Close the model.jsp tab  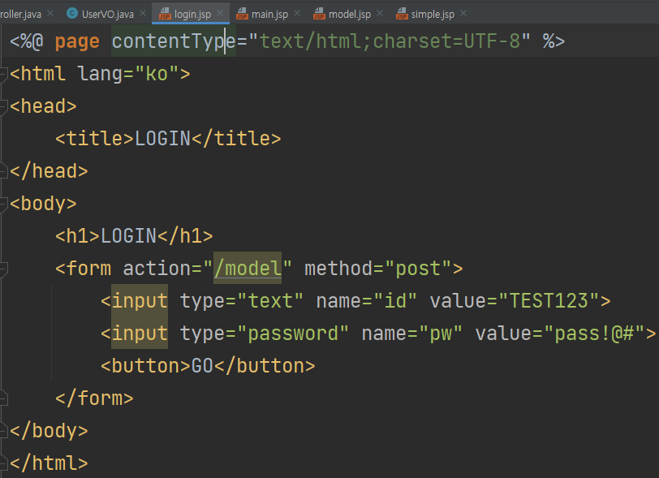(380, 14)
